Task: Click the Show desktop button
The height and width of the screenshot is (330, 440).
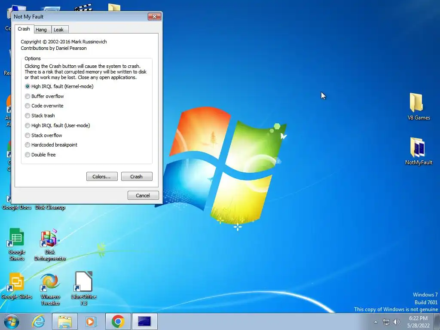Action: [437, 321]
